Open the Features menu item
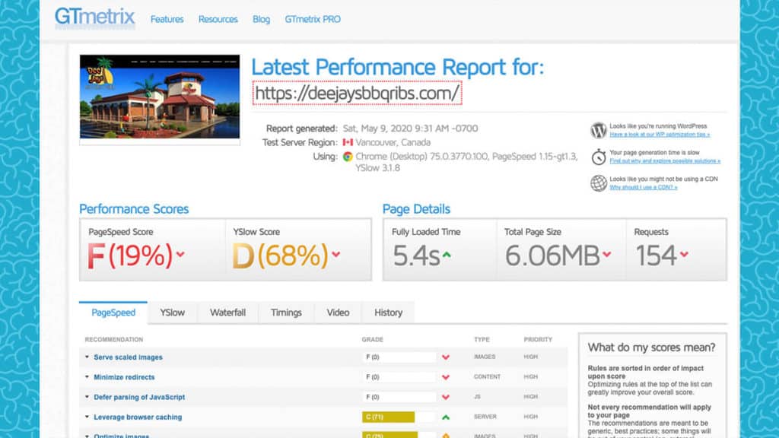 pyautogui.click(x=167, y=19)
